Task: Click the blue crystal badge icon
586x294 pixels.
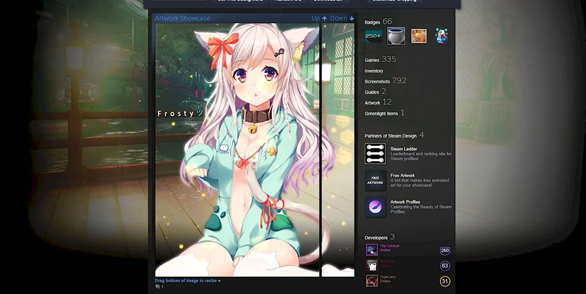Action: 442,36
